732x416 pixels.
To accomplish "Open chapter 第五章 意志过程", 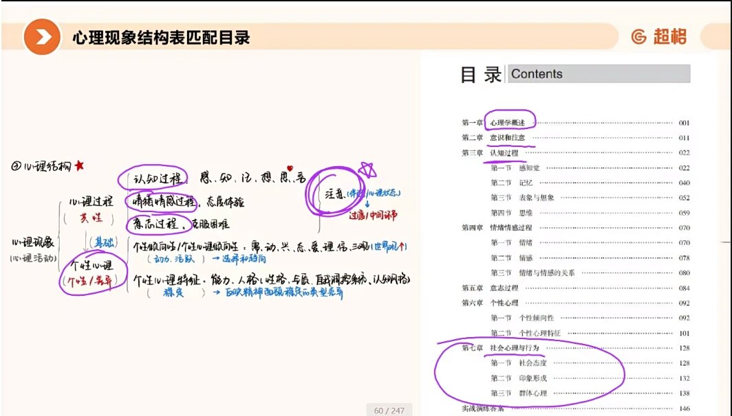I will 576,288.
